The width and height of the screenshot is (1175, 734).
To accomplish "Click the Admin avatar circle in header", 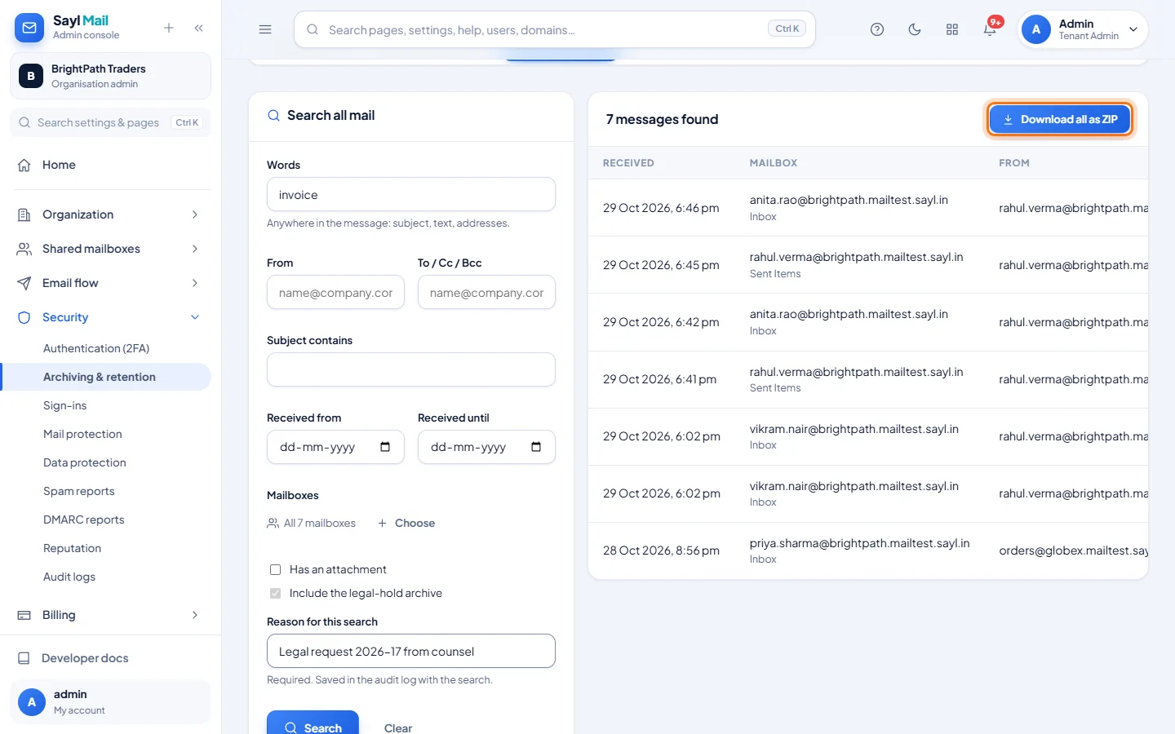I will (x=1036, y=29).
